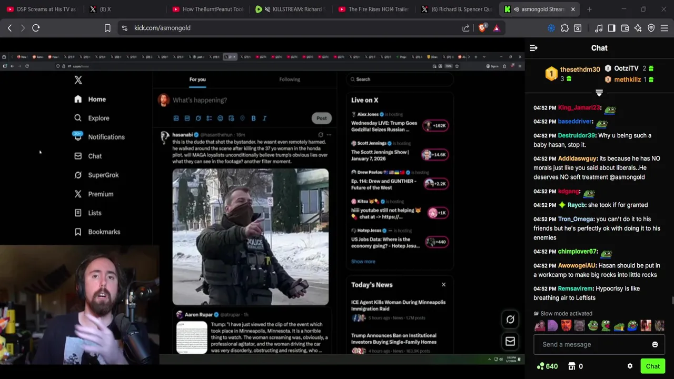Open The Scott Jennings Show broadcast
The image size is (674, 379).
[399, 152]
